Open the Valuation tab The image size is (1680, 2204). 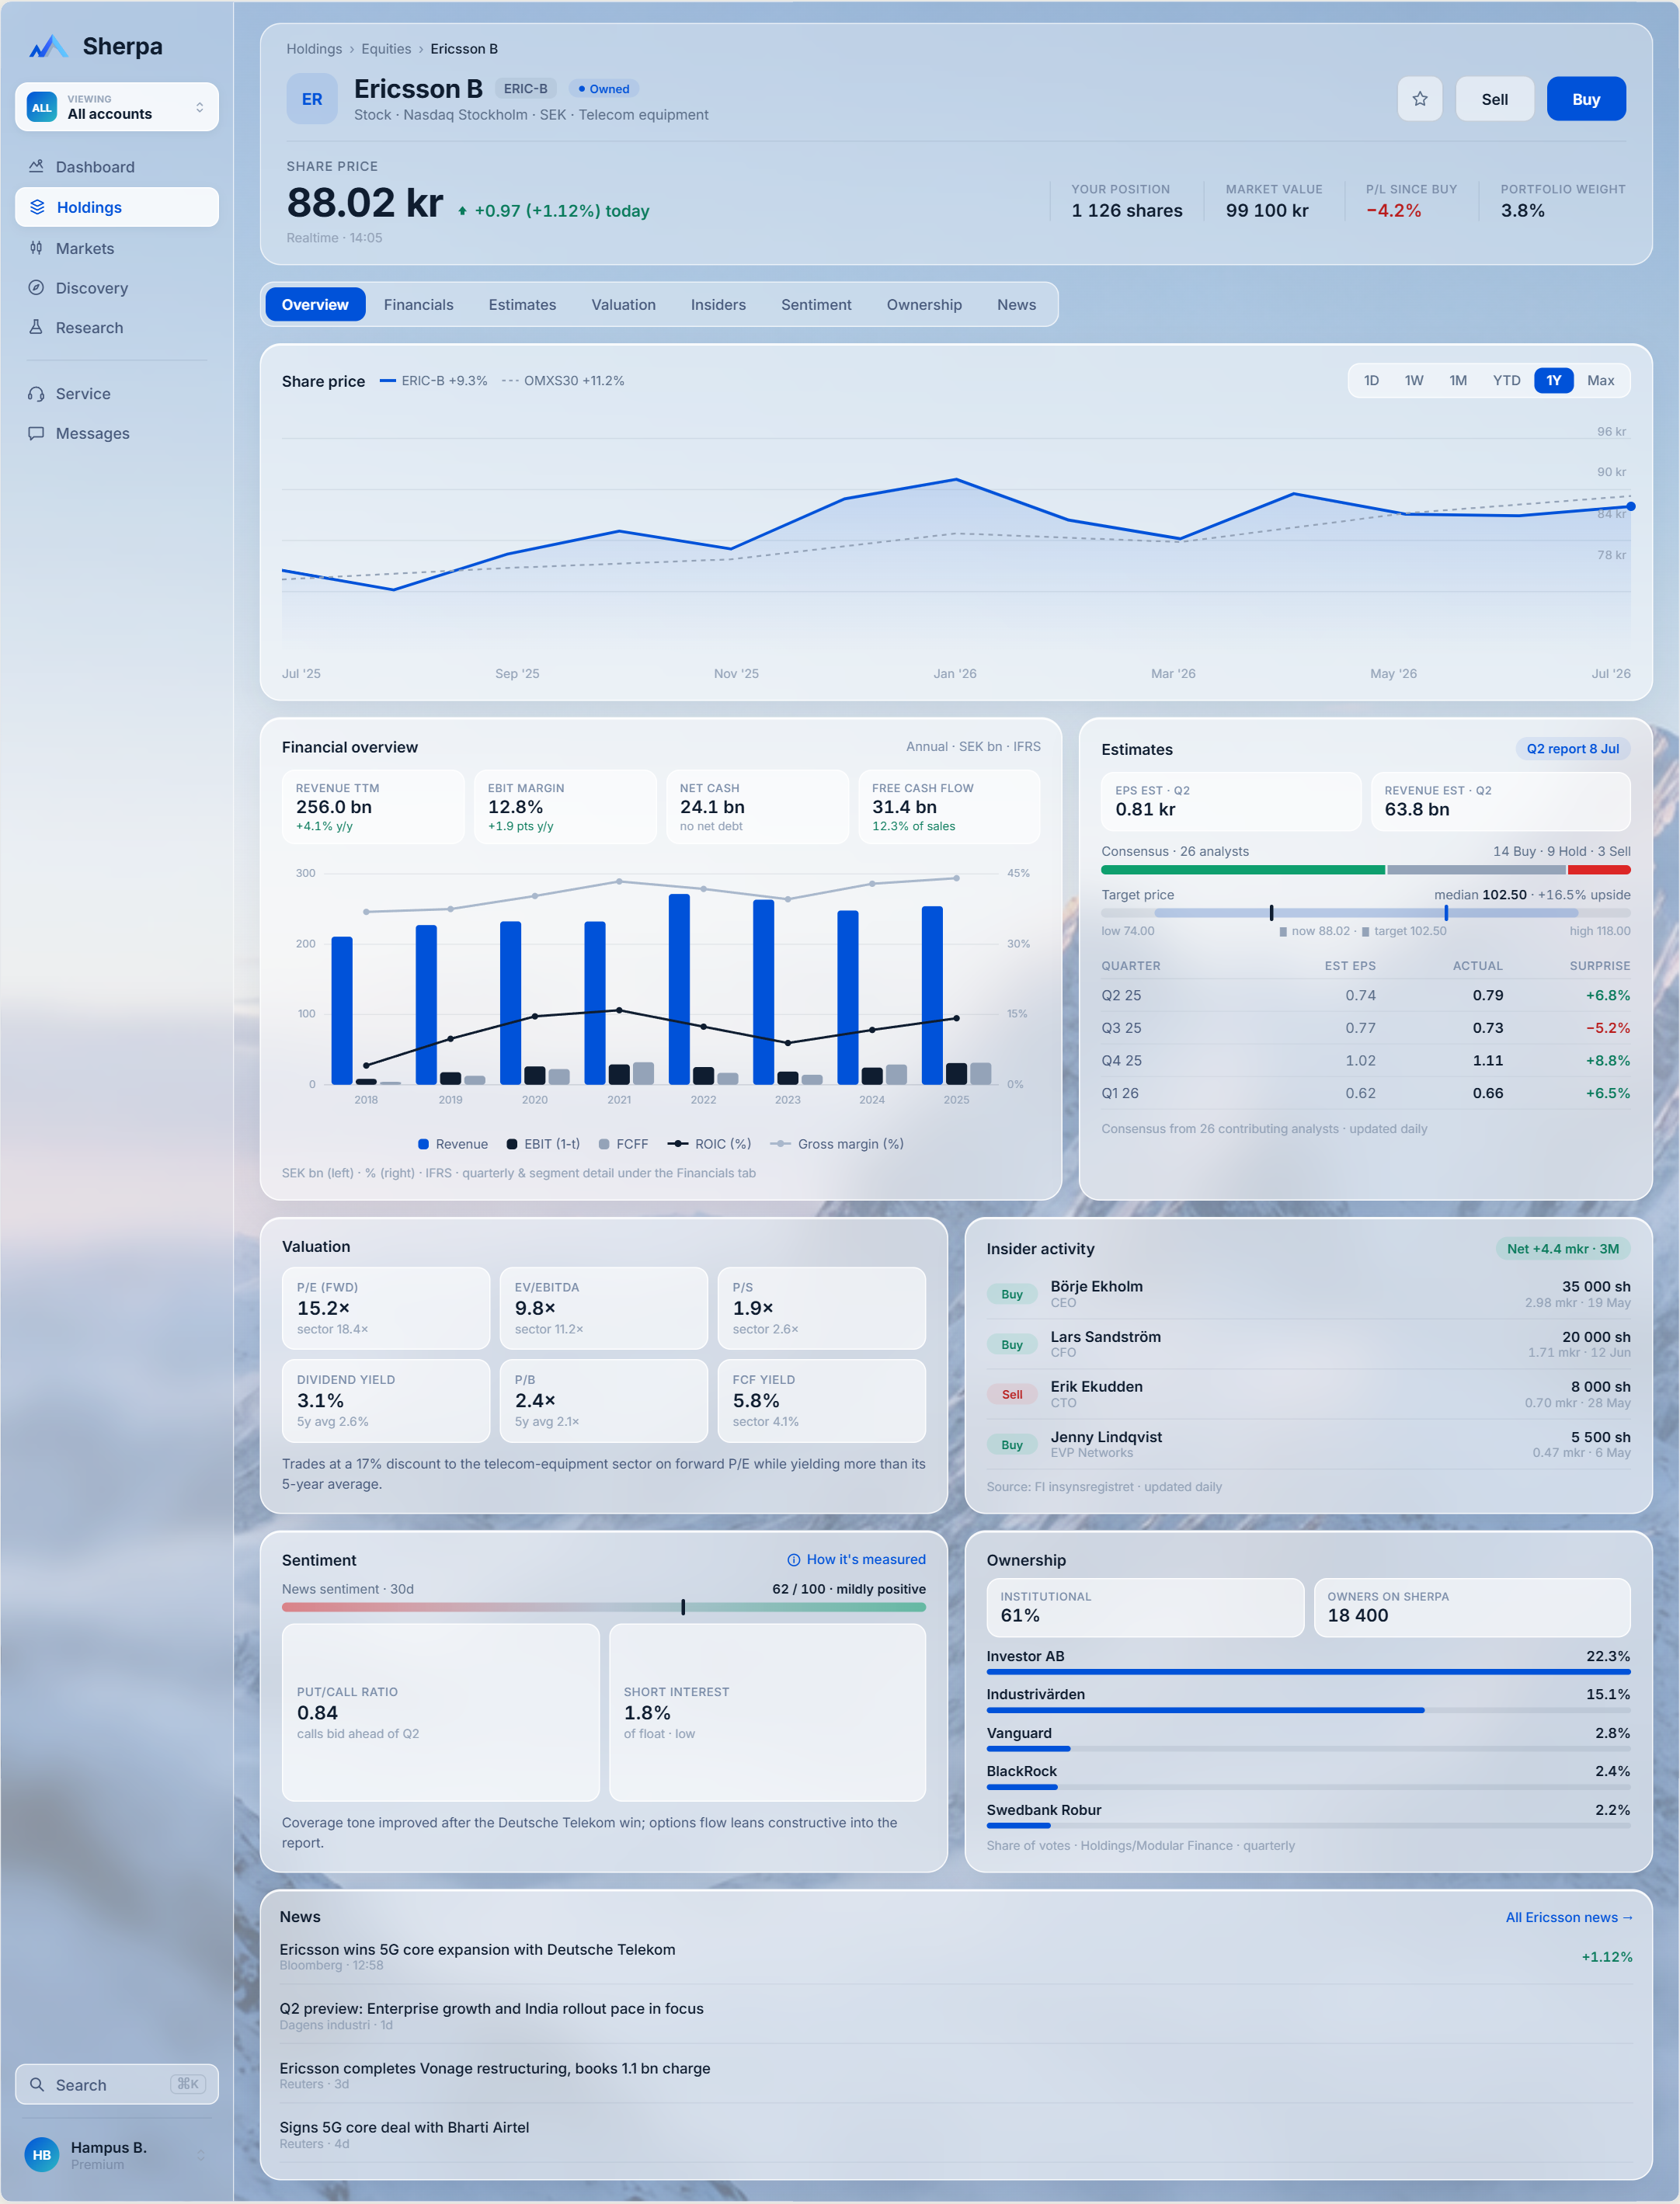[624, 305]
